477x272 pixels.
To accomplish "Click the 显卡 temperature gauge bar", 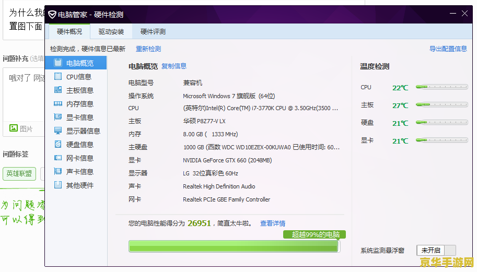I will (x=441, y=140).
